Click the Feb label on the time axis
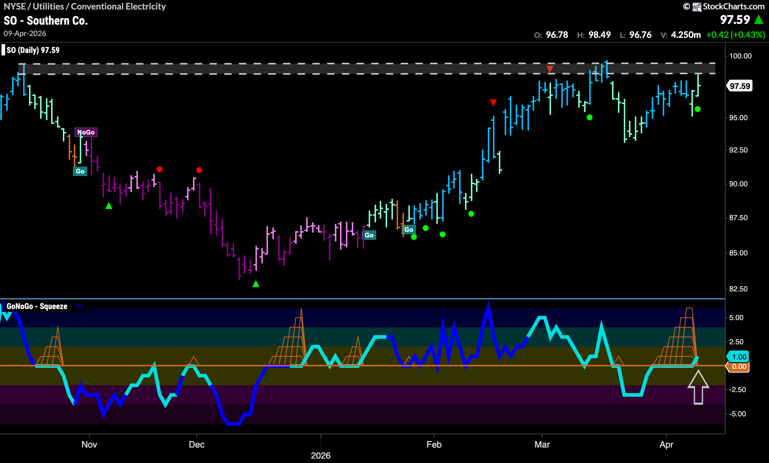Screen dimensions: 769x463 point(434,445)
